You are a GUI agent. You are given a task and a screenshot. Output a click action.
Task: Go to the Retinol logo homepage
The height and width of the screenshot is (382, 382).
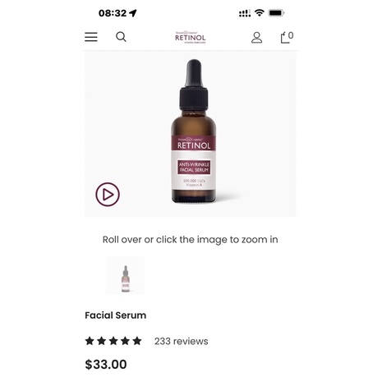(x=191, y=37)
